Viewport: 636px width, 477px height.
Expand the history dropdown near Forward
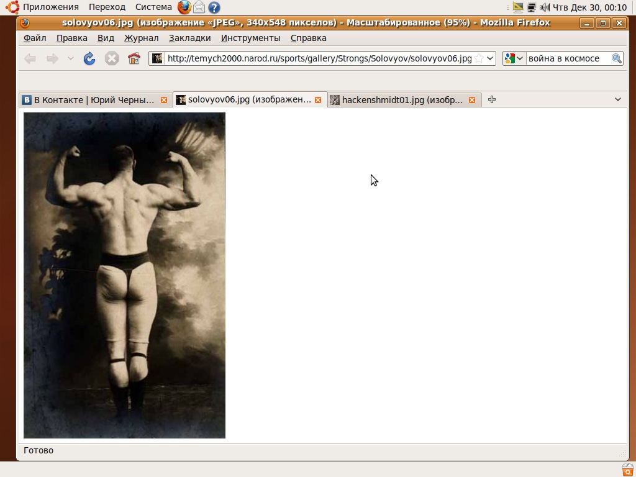pyautogui.click(x=70, y=58)
